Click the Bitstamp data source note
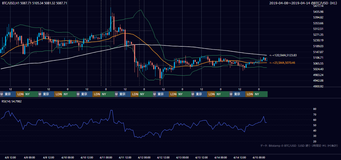The image size is (341, 160). pos(299,146)
